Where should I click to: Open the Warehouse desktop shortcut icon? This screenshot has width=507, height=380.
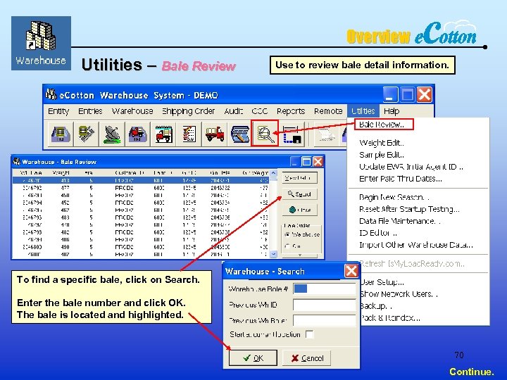coord(41,44)
